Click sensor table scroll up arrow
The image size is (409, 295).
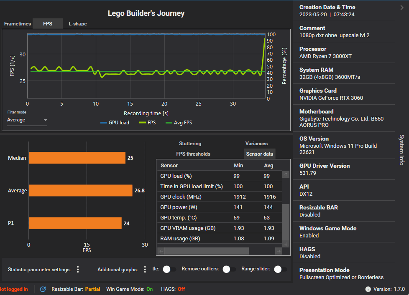286,174
